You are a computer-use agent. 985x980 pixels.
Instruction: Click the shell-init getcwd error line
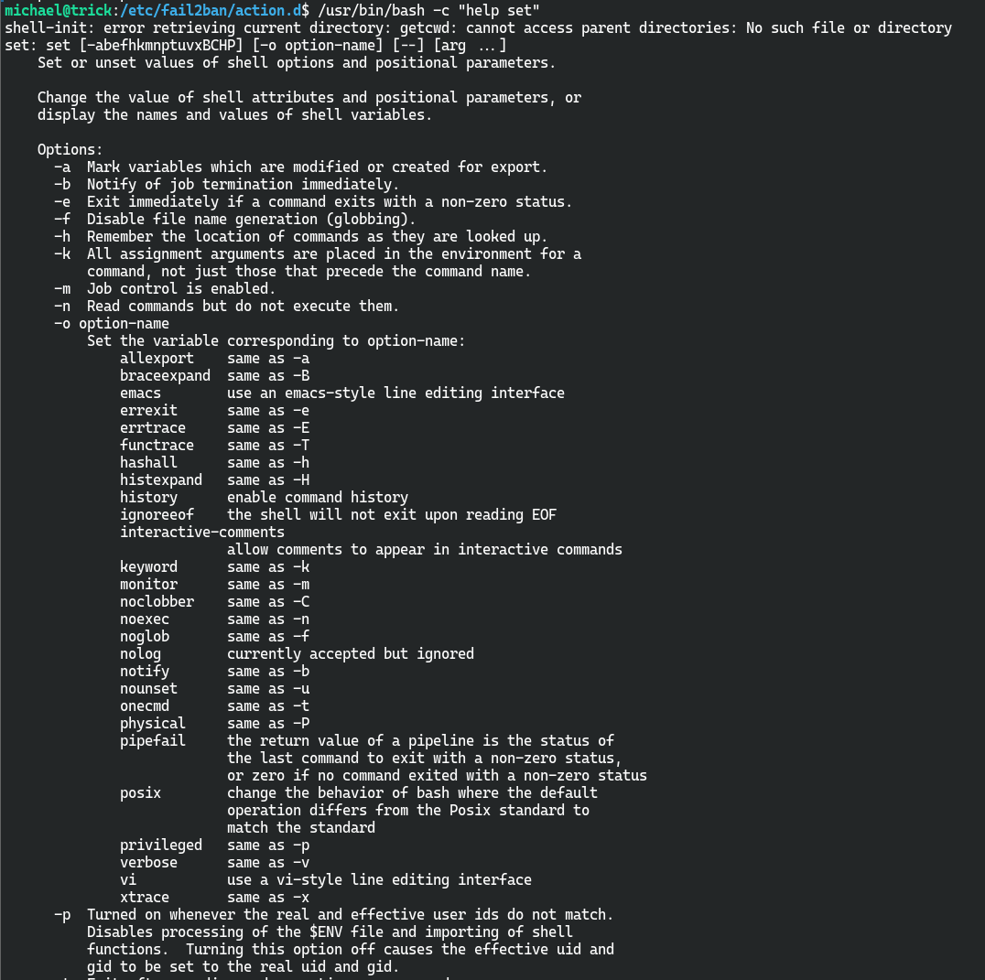[x=478, y=27]
